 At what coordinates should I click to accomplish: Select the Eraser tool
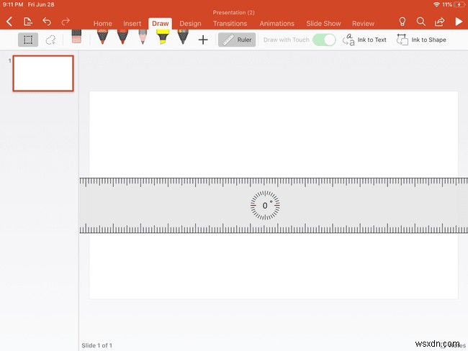click(76, 37)
